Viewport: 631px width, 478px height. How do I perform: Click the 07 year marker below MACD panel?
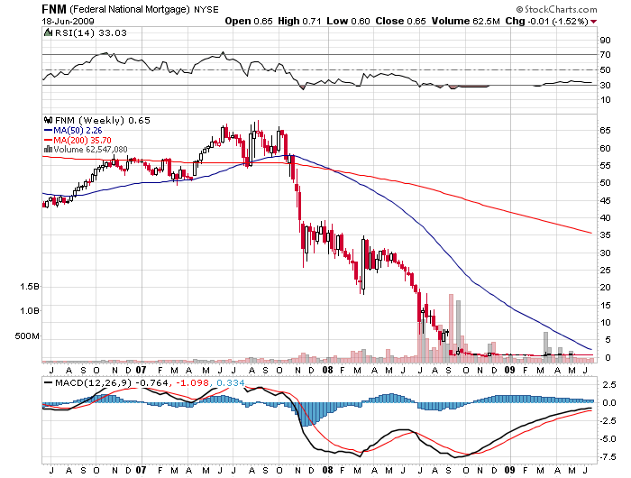(141, 470)
